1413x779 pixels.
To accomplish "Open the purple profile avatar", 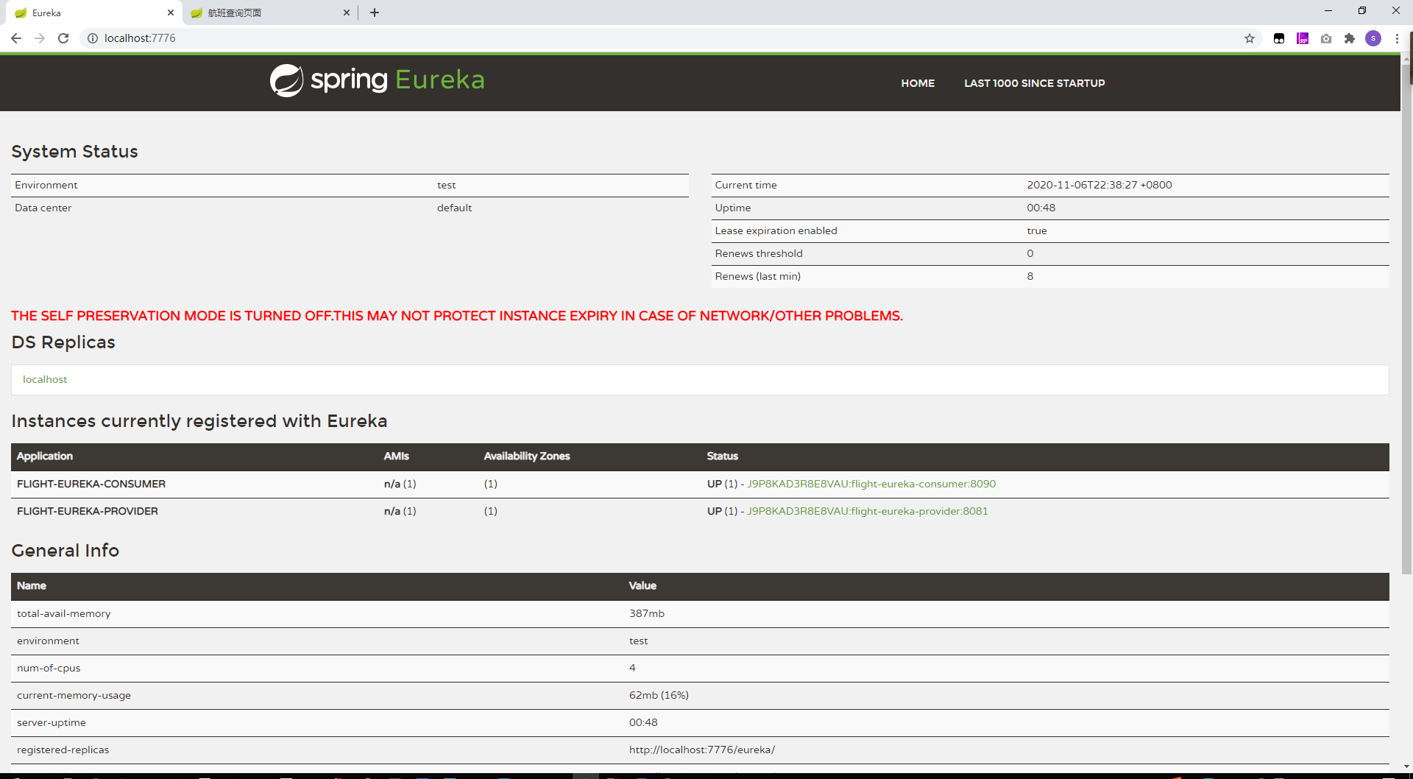I will pyautogui.click(x=1373, y=38).
